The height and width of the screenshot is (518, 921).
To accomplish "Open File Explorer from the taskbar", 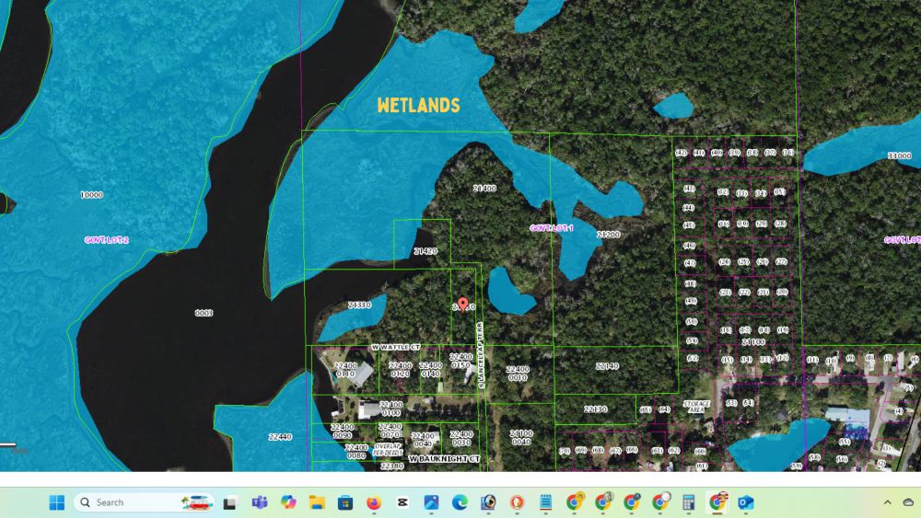I will pos(317,502).
